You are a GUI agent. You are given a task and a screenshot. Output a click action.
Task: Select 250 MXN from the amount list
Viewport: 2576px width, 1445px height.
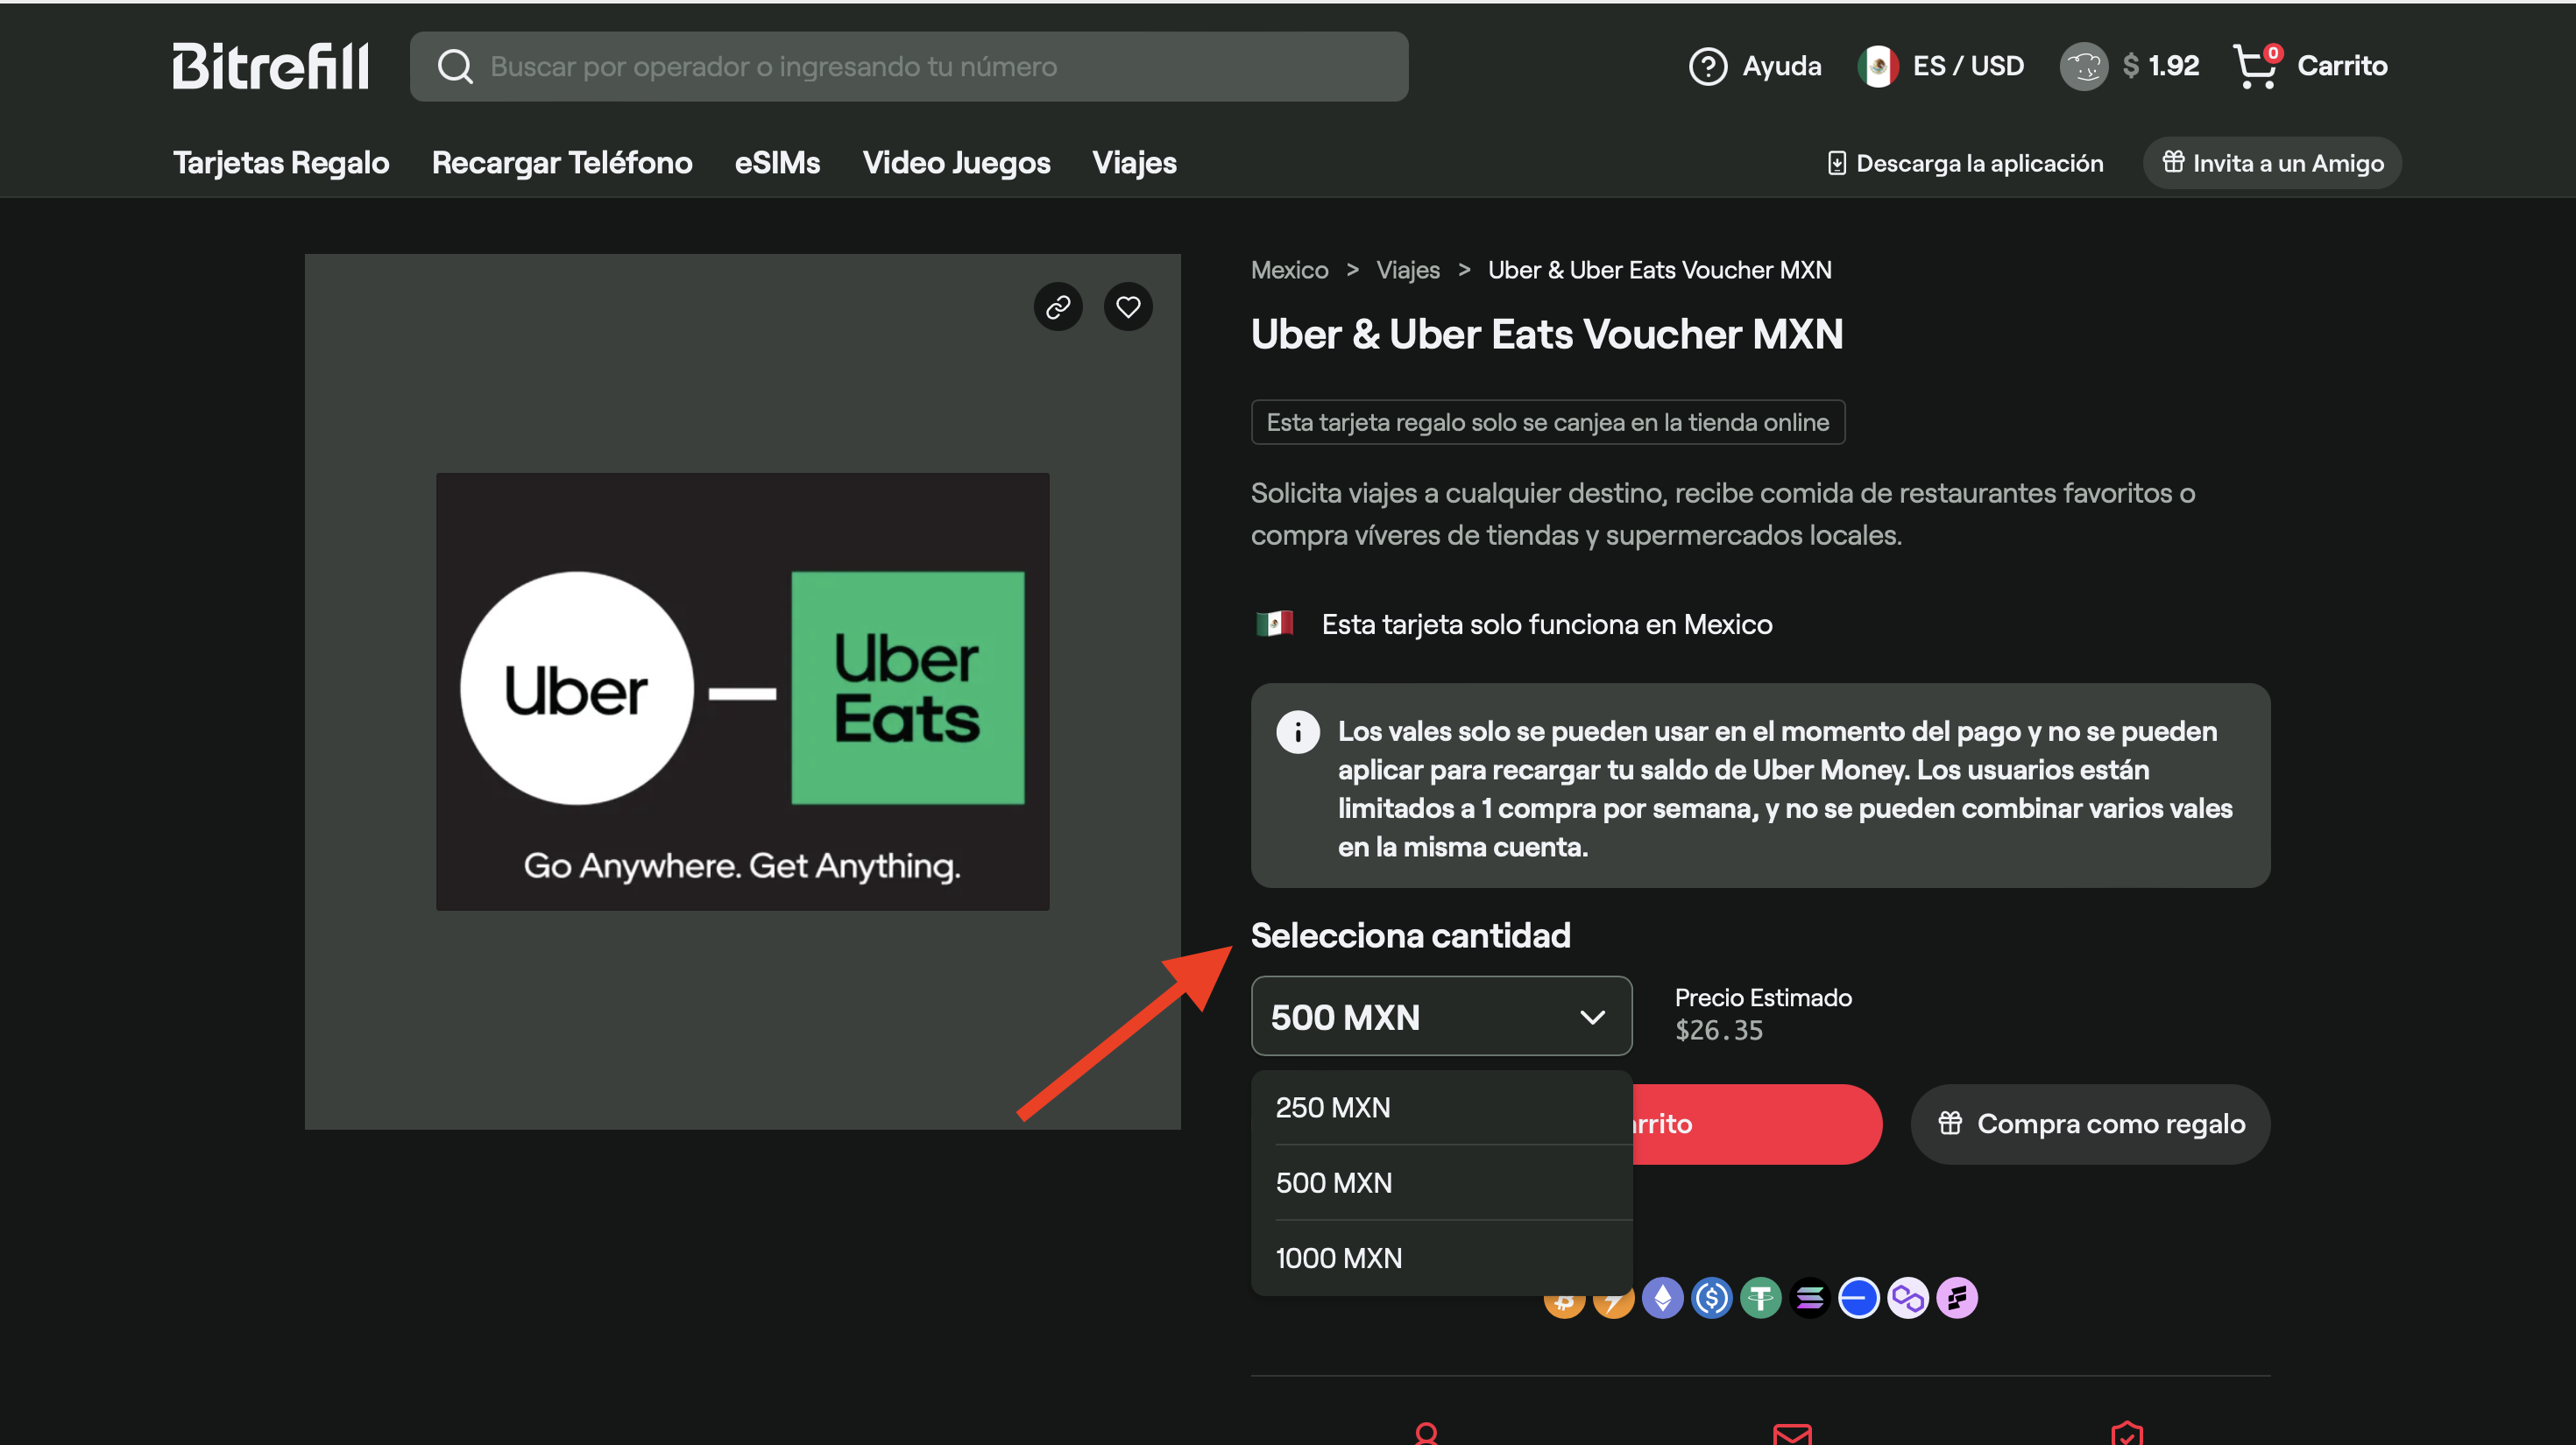pos(1441,1107)
